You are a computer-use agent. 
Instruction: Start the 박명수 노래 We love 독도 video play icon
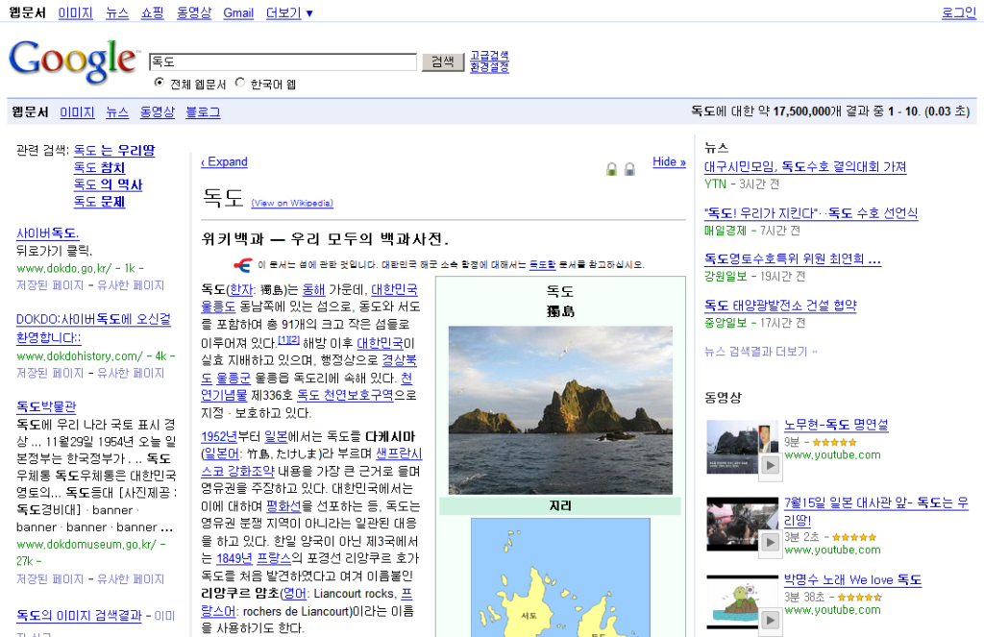point(770,620)
